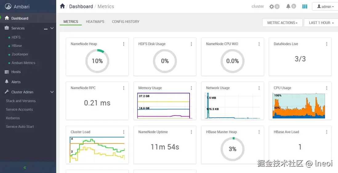The height and width of the screenshot is (173, 338).
Task: Go to Hosts in sidebar
Action: [x=16, y=72]
